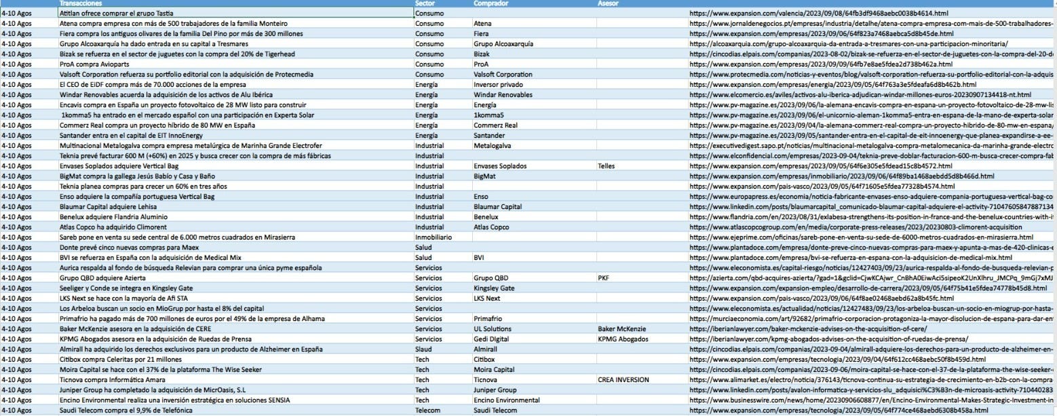Select 'BigMat' buyer cell
This screenshot has height=416, width=1057.
pos(534,176)
